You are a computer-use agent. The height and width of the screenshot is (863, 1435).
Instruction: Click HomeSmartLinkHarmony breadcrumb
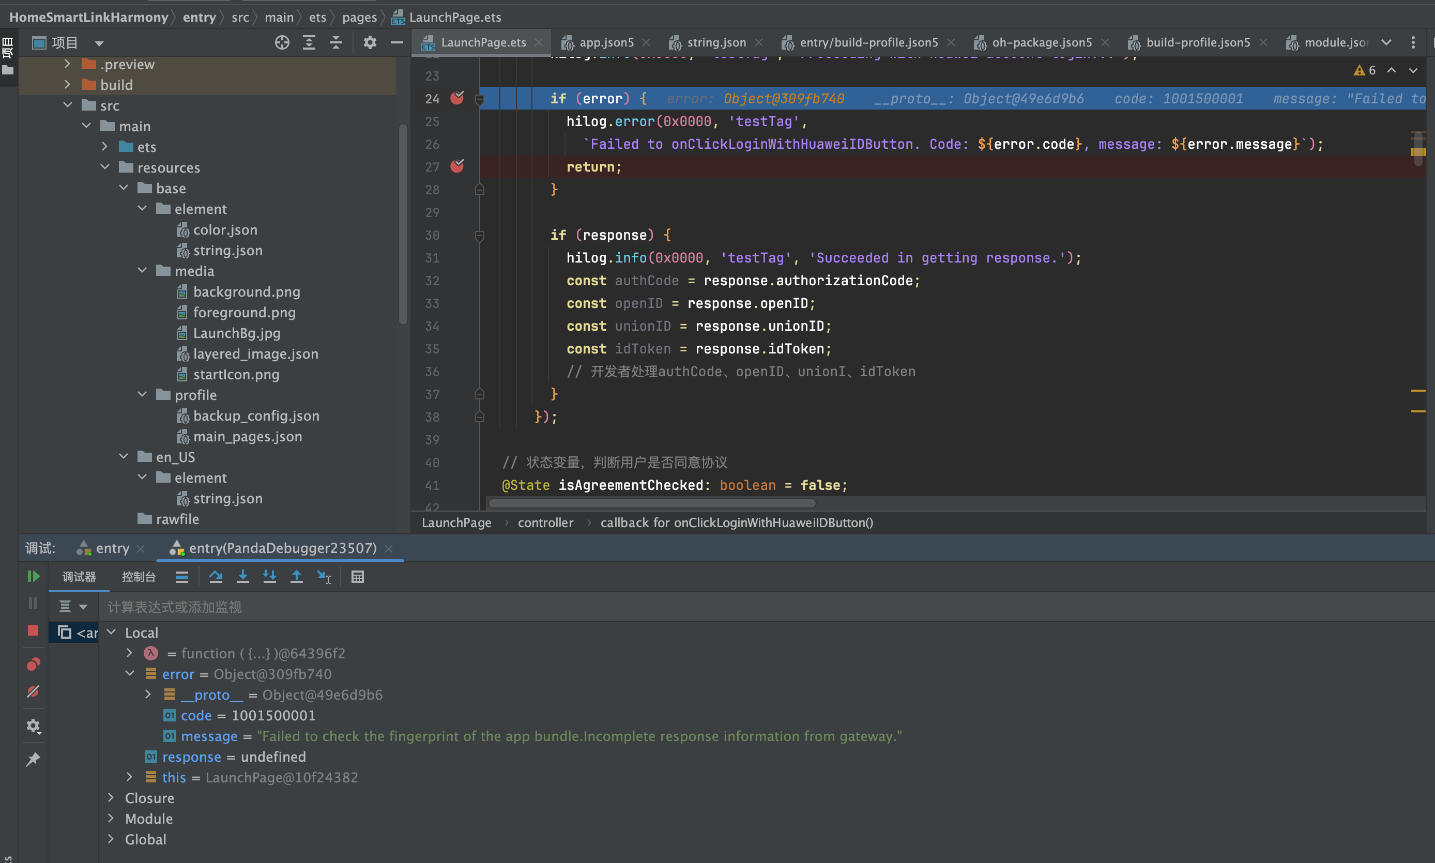[89, 17]
